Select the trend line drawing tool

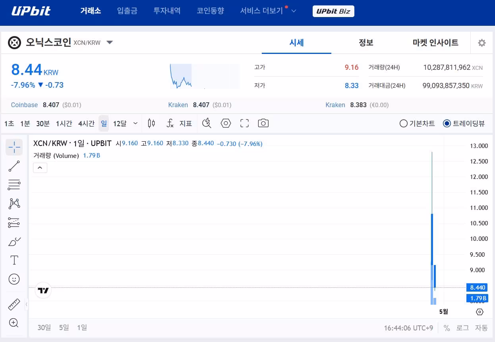(x=14, y=166)
